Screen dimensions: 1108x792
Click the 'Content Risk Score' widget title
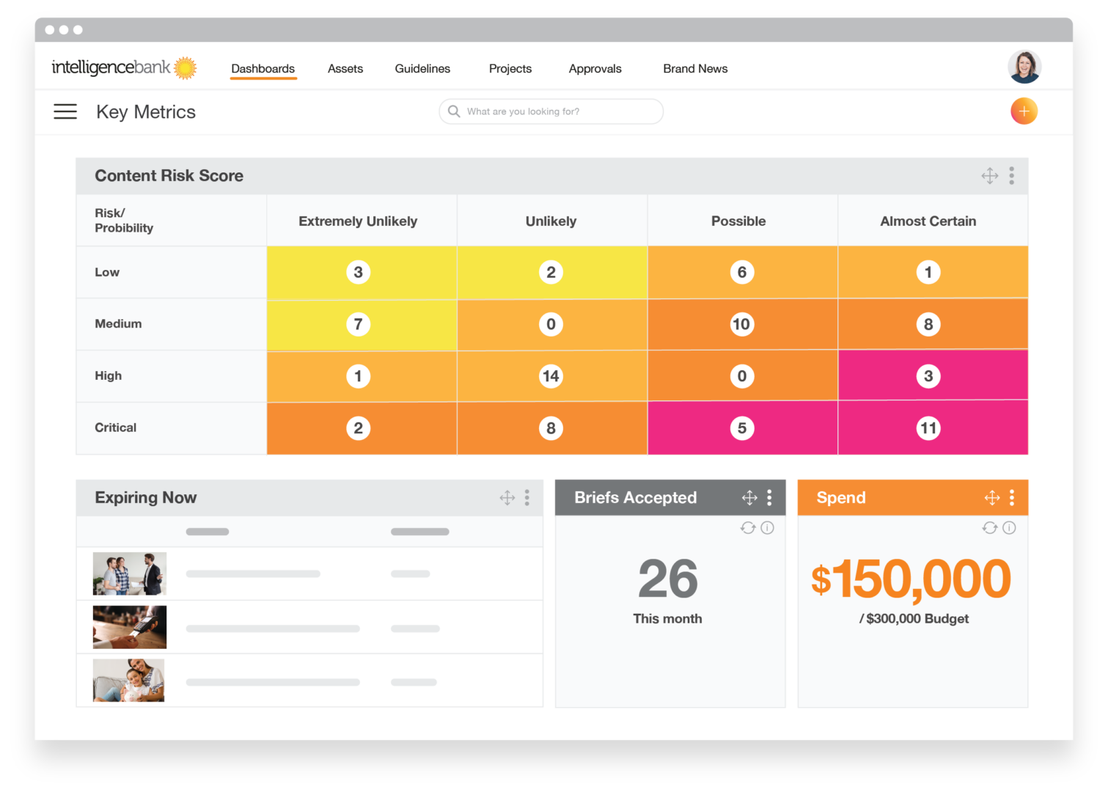169,176
